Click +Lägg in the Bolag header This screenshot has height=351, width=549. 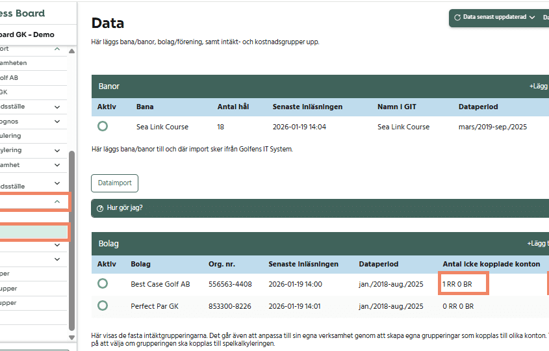pyautogui.click(x=537, y=244)
